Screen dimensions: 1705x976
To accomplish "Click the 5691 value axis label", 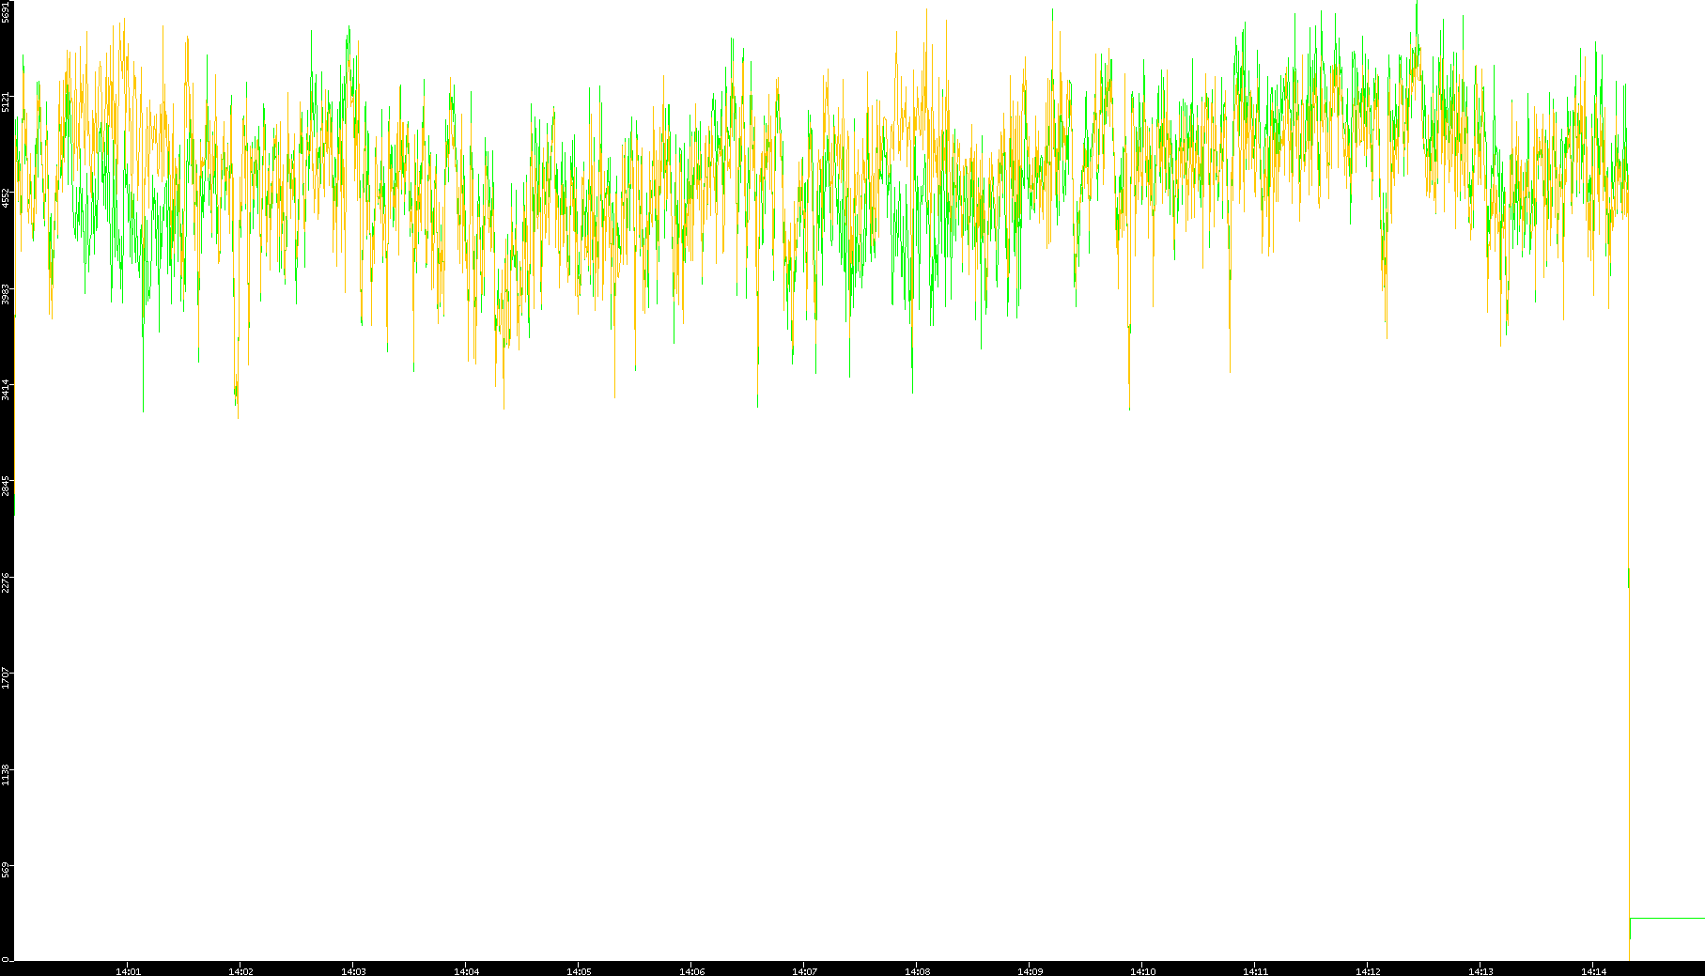I will coord(7,12).
